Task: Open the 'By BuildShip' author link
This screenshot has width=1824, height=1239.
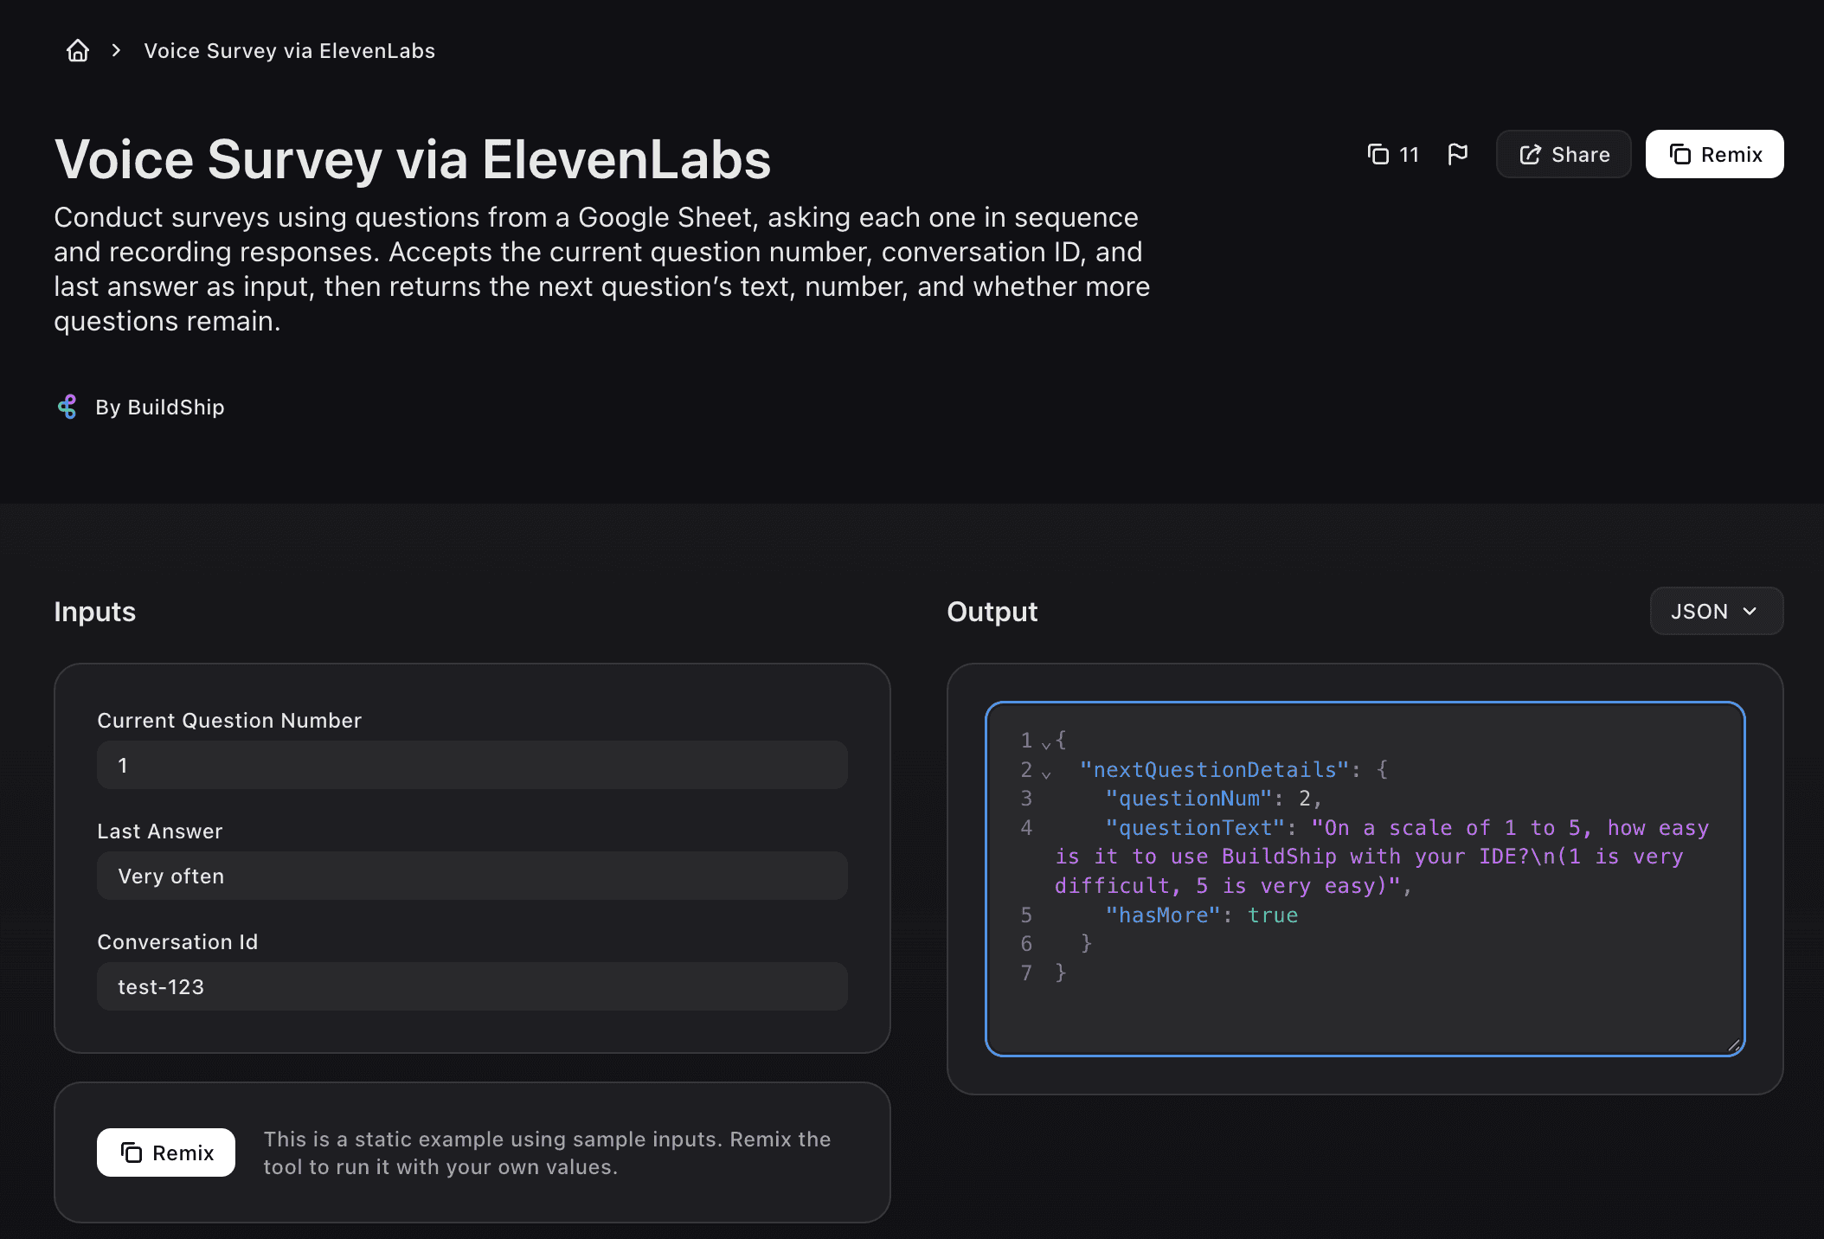Action: (160, 407)
